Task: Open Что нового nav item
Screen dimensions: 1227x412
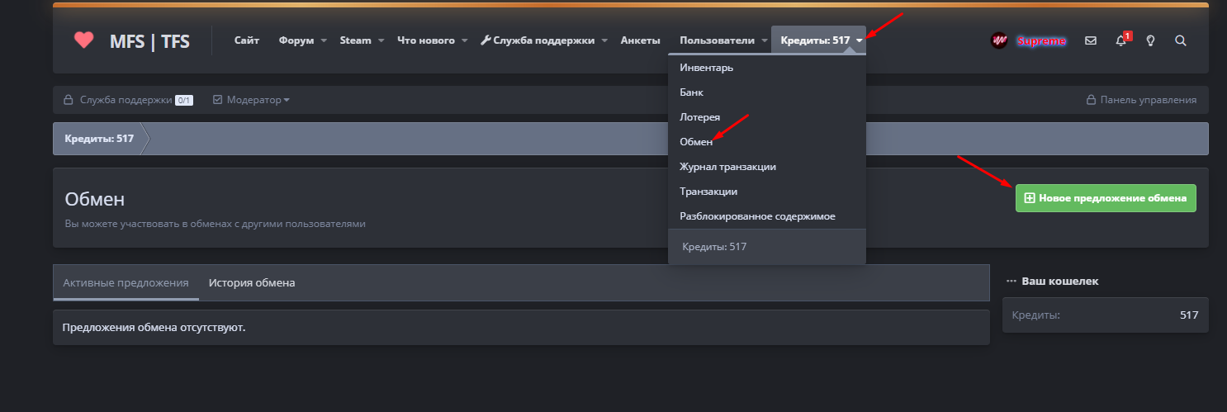Action: (426, 40)
